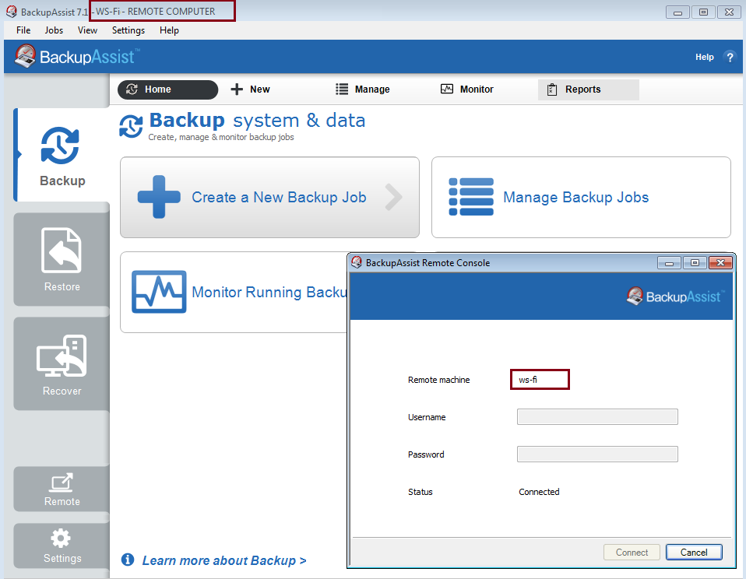Click the pulse icon beside Monitor
Screen dimensions: 746x579
447,89
